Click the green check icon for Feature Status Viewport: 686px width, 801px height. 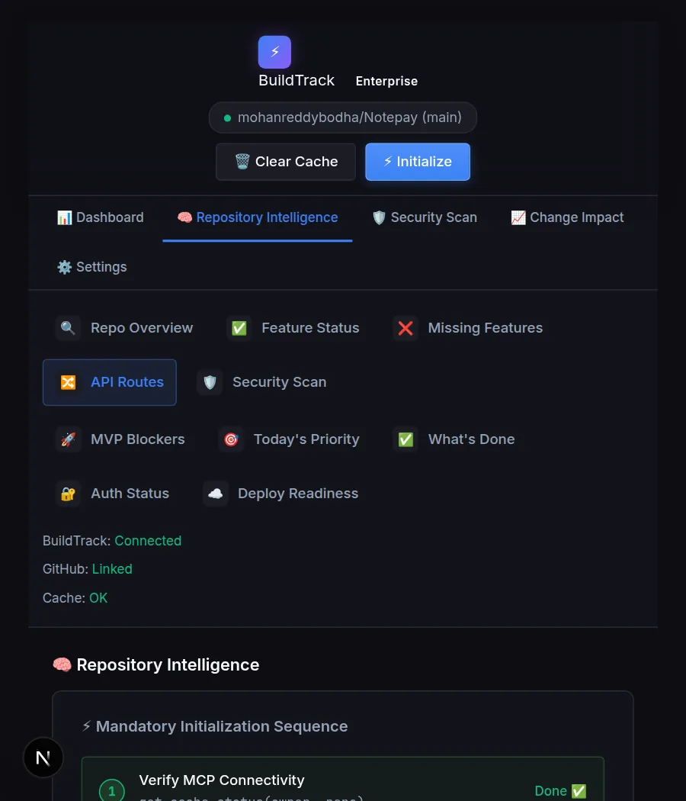click(239, 328)
